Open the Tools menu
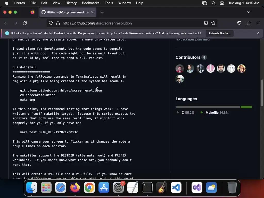Image resolution: width=264 pixels, height=198 pixels. coord(109,3)
